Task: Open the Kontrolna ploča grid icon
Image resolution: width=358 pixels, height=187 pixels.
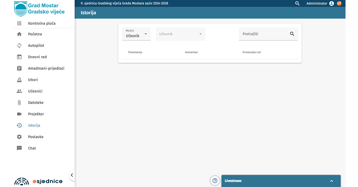Action: click(x=19, y=23)
